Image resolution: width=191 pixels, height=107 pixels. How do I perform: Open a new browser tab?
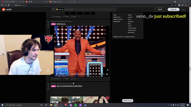pos(74,2)
